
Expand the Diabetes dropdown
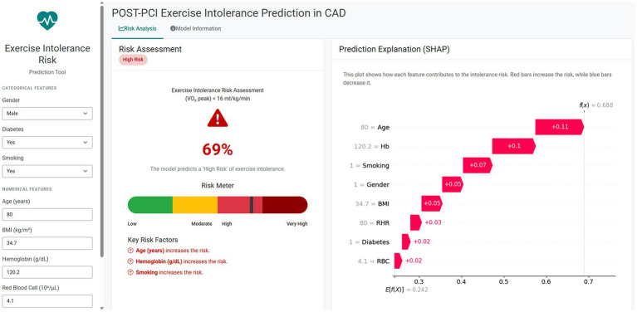pyautogui.click(x=47, y=143)
